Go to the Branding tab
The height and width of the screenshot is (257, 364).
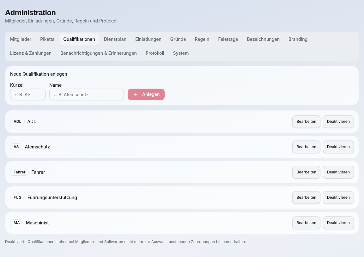(x=298, y=39)
